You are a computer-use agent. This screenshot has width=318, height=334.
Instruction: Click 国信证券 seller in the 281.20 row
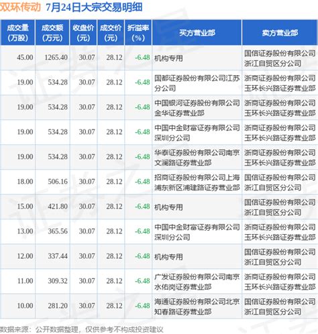[280, 307]
